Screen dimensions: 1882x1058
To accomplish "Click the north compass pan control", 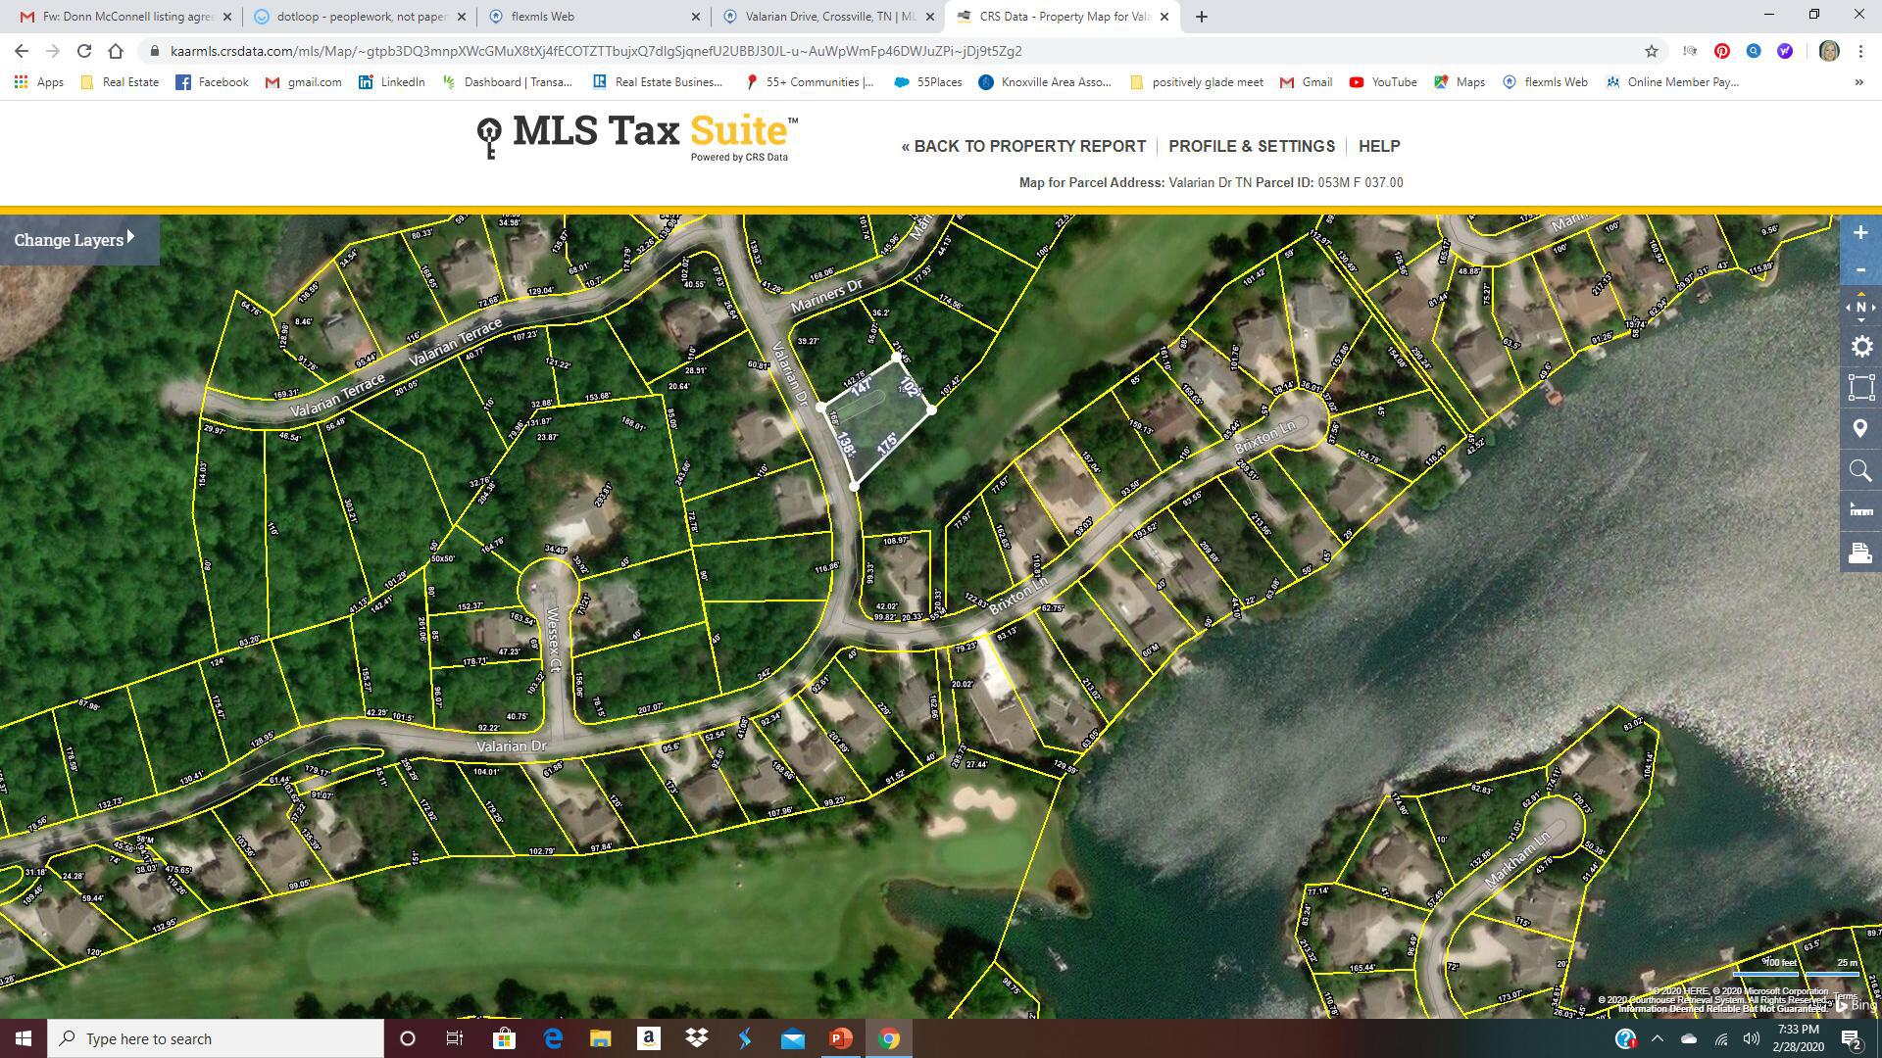I will 1860,308.
